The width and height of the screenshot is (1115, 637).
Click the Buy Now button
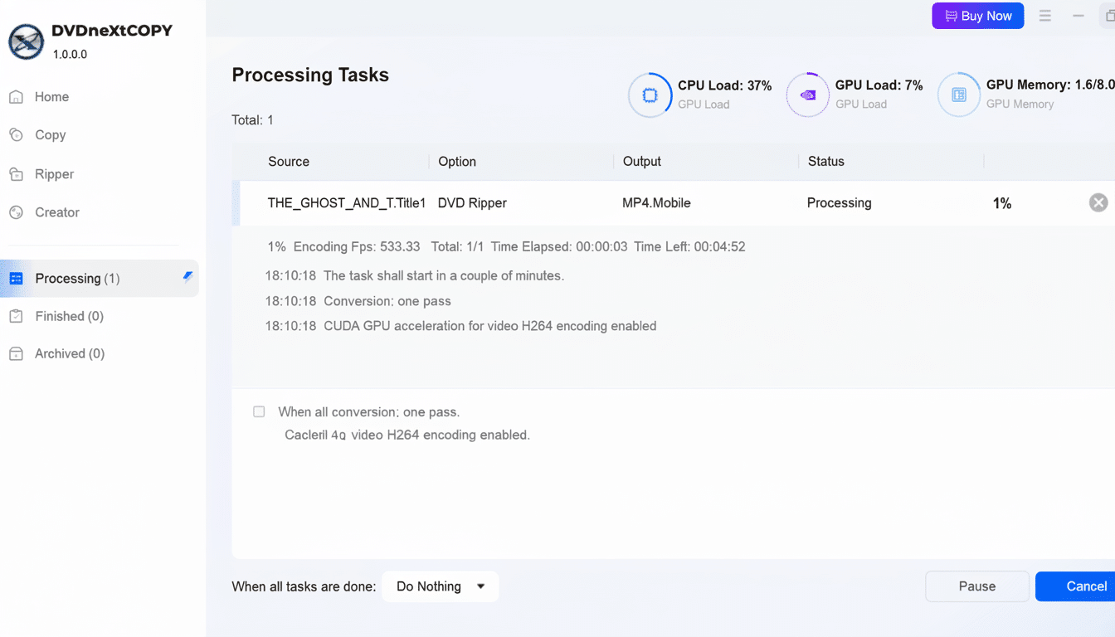(x=977, y=15)
